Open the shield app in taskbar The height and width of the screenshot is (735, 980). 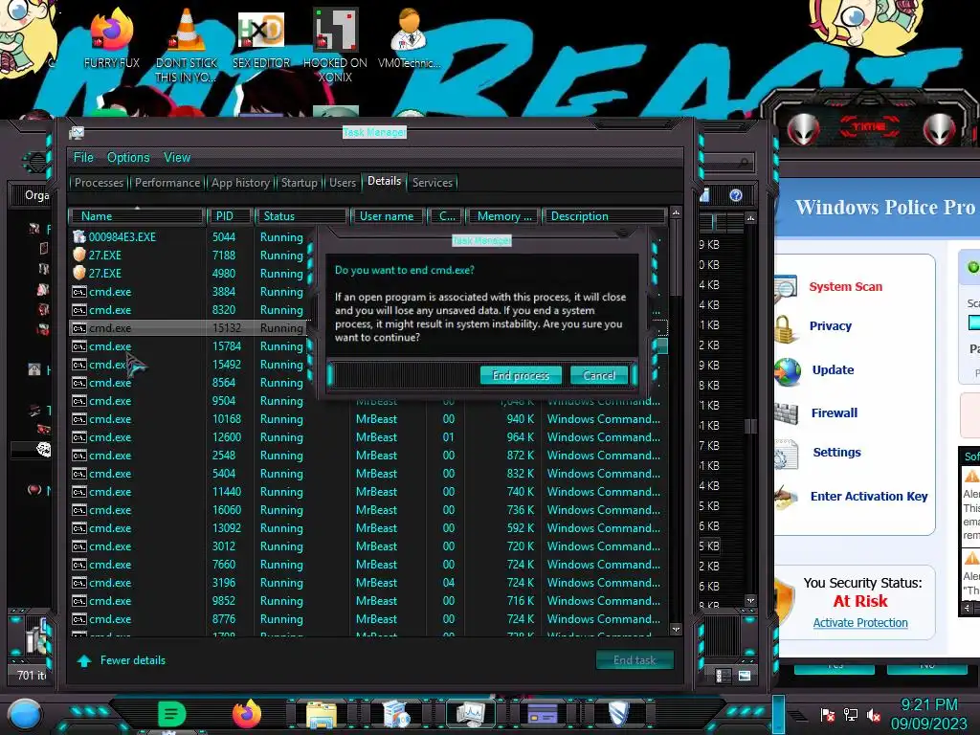click(618, 713)
